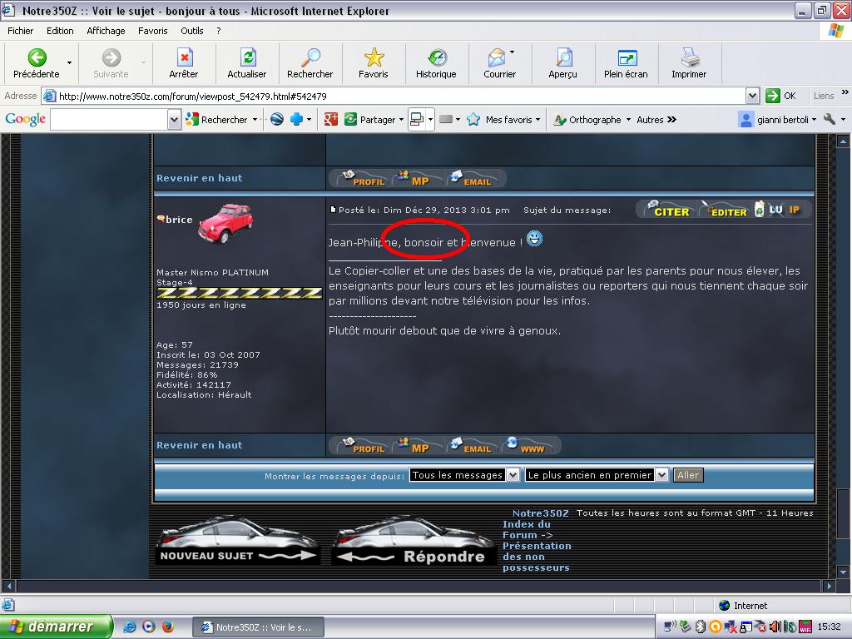Image resolution: width=852 pixels, height=639 pixels.
Task: Click the Imprimer printer icon
Action: click(x=689, y=58)
